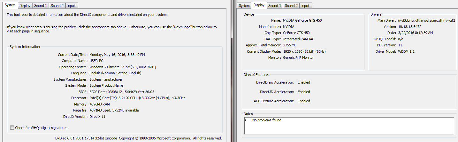Screen dimensions: 458x142
Task: Click the Current Display Mode value 1920 x 1080
Action: (304, 51)
